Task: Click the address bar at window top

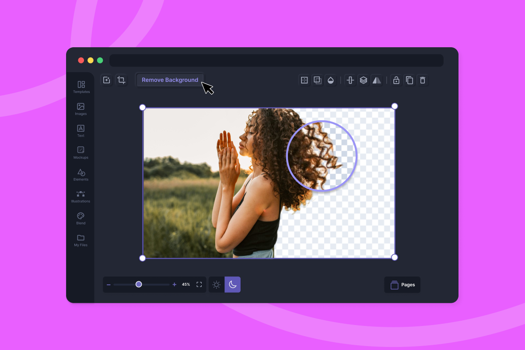Action: (x=276, y=60)
